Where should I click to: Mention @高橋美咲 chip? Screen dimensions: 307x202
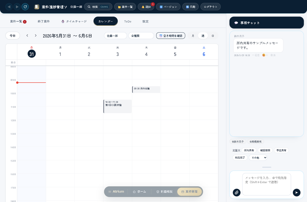[256, 141]
